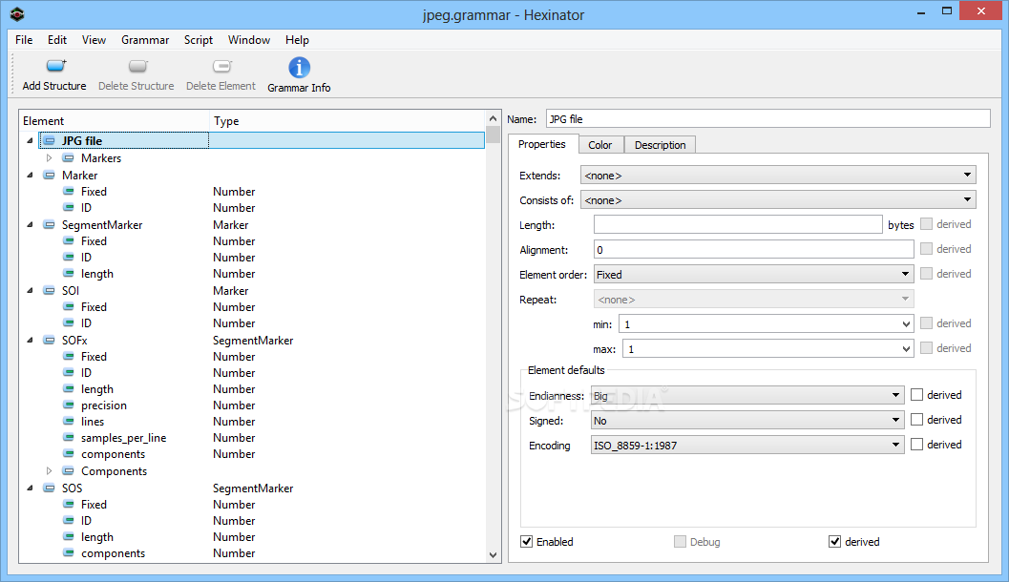Click the structure icon next to JPG file
The image size is (1009, 582).
50,141
